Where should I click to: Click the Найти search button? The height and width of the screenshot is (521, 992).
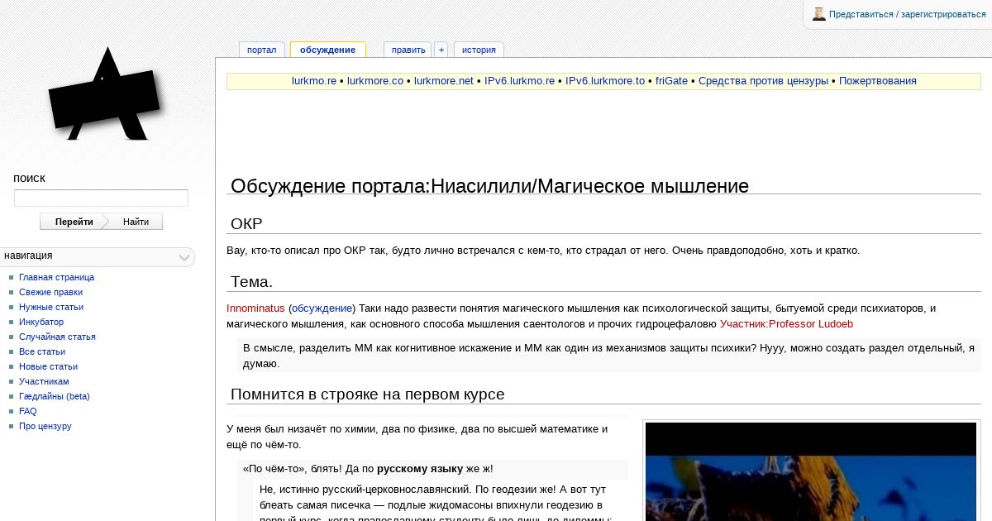136,222
